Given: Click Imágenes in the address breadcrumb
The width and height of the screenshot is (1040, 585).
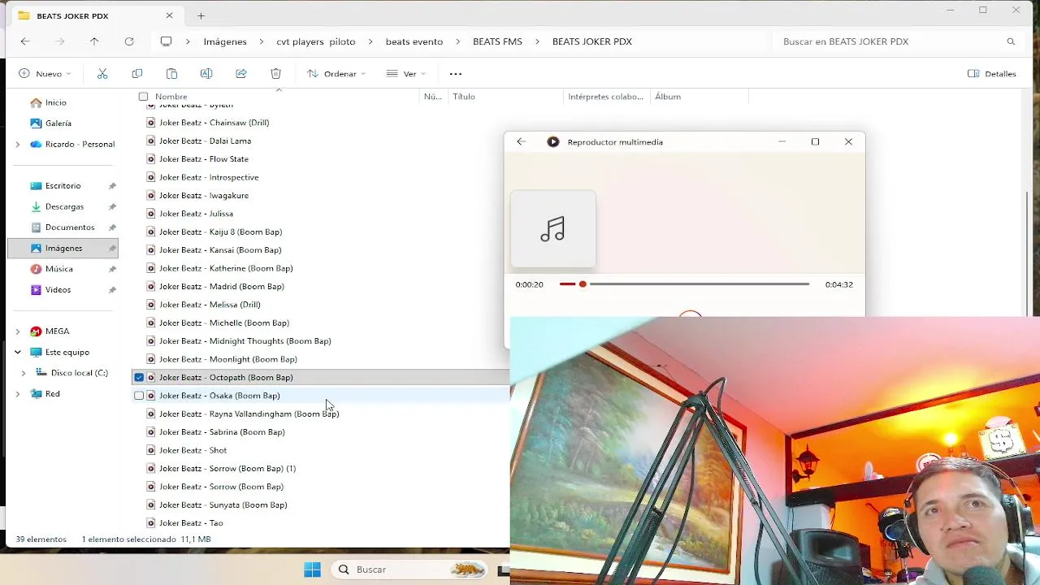Looking at the screenshot, I should [x=225, y=41].
